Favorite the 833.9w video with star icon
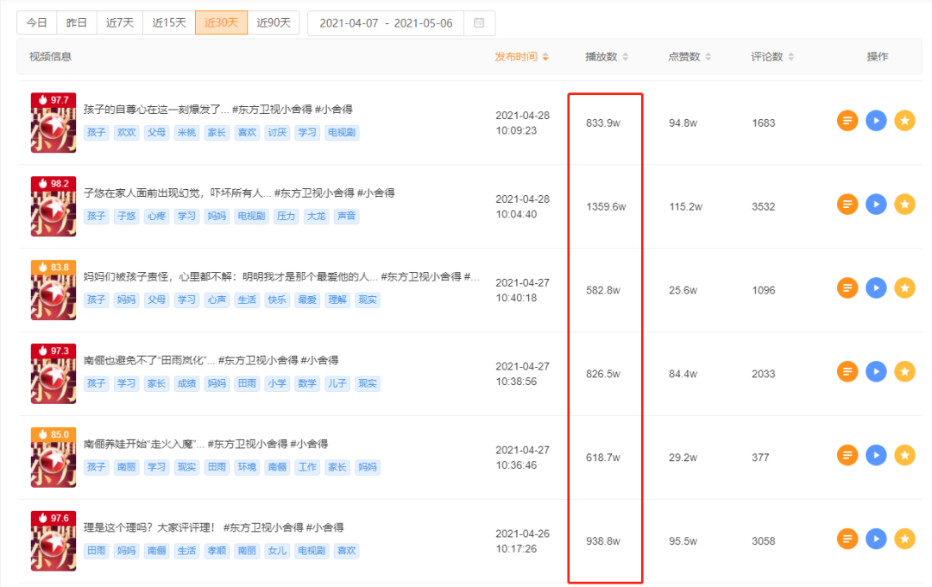The image size is (932, 587). (904, 121)
